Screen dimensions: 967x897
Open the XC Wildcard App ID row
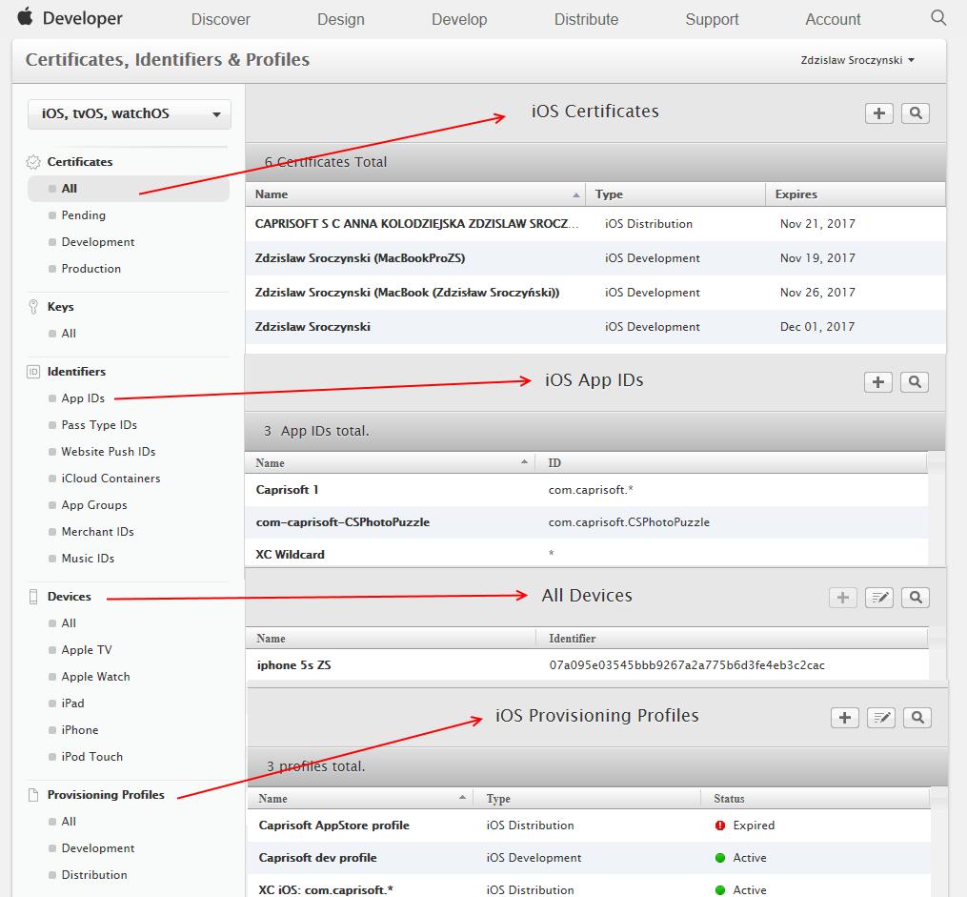587,554
